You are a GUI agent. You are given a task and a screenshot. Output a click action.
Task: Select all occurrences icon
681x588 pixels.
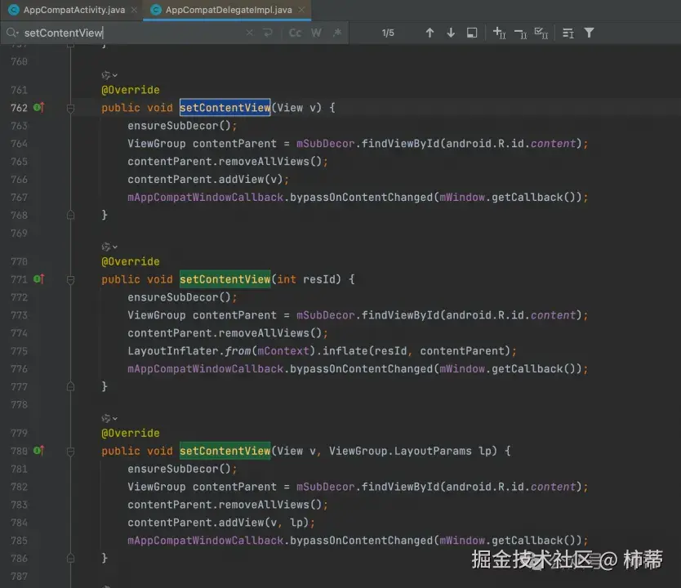pos(541,33)
